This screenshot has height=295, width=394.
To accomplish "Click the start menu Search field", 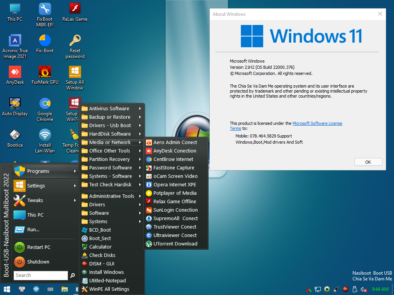I will click(41, 275).
